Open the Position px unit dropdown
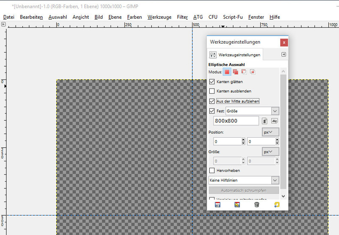The image size is (339, 235). point(270,132)
